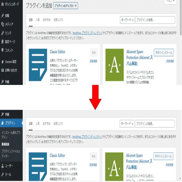182x182 pixels.
Task: Click the ツール wrench icon
Action: [x=2, y=174]
